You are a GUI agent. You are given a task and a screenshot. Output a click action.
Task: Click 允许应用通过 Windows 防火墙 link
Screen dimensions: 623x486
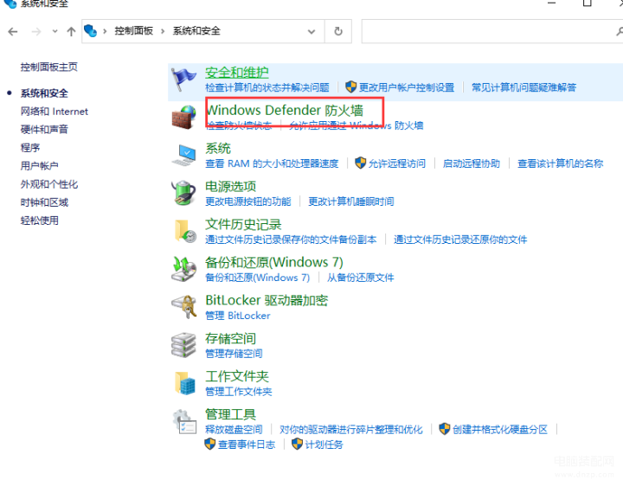[x=356, y=125]
